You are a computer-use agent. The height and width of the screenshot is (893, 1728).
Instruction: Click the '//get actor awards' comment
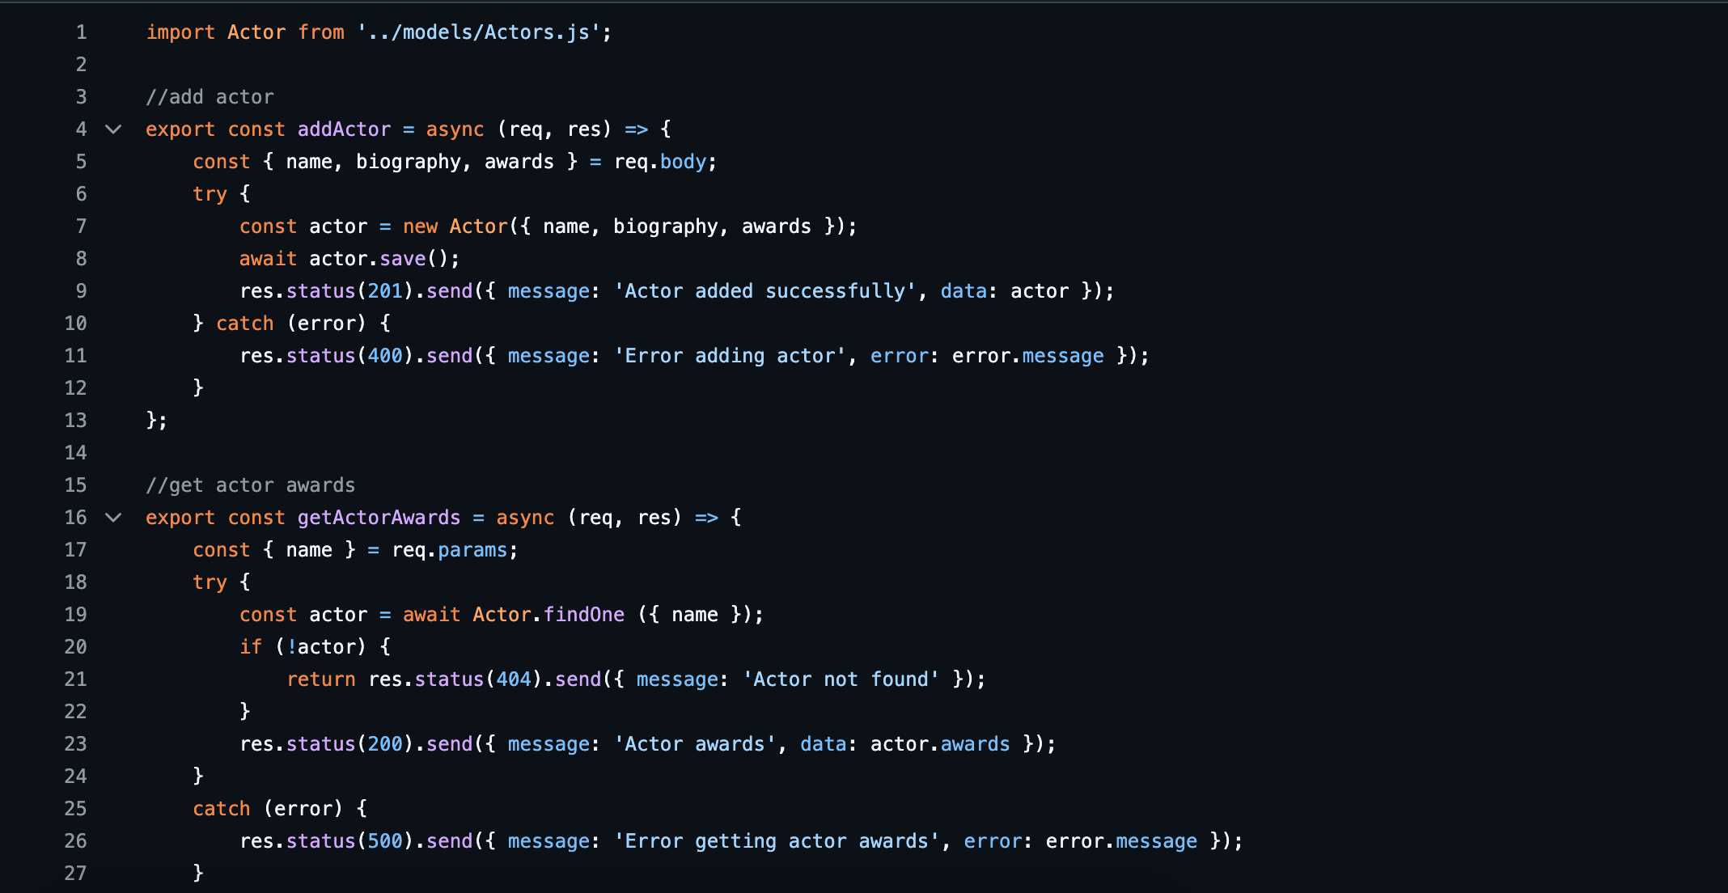250,485
